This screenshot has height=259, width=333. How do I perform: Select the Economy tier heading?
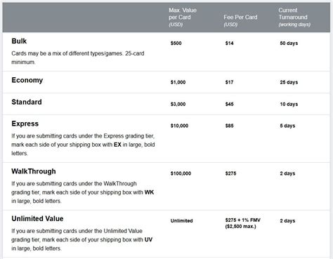[27, 80]
